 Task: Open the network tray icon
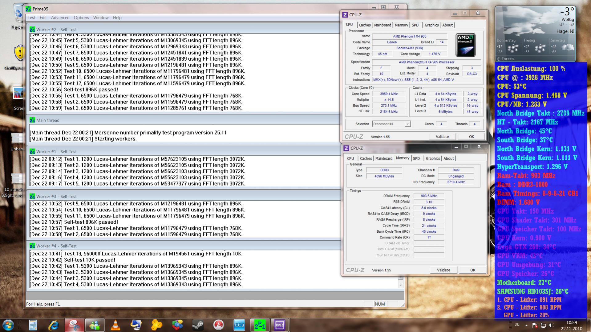[x=543, y=325]
